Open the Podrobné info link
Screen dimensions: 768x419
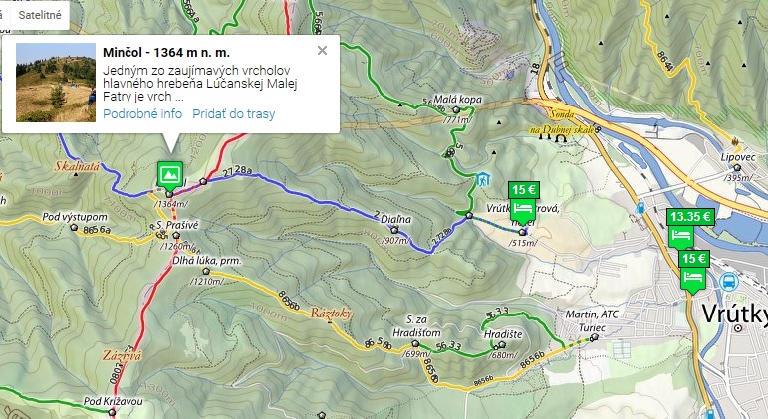142,114
